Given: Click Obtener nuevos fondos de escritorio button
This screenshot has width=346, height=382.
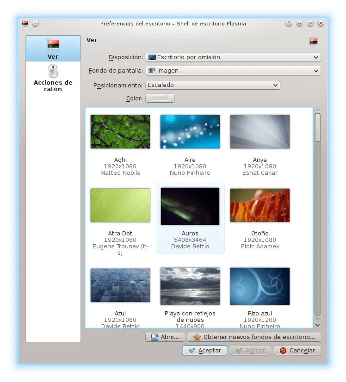Looking at the screenshot, I should (x=254, y=337).
